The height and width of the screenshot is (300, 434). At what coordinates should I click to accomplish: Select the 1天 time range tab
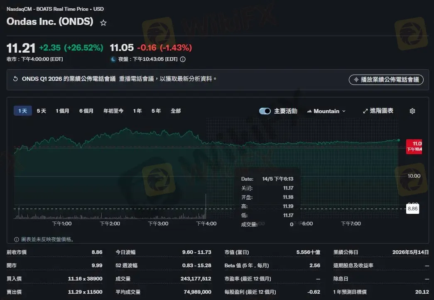[23, 111]
